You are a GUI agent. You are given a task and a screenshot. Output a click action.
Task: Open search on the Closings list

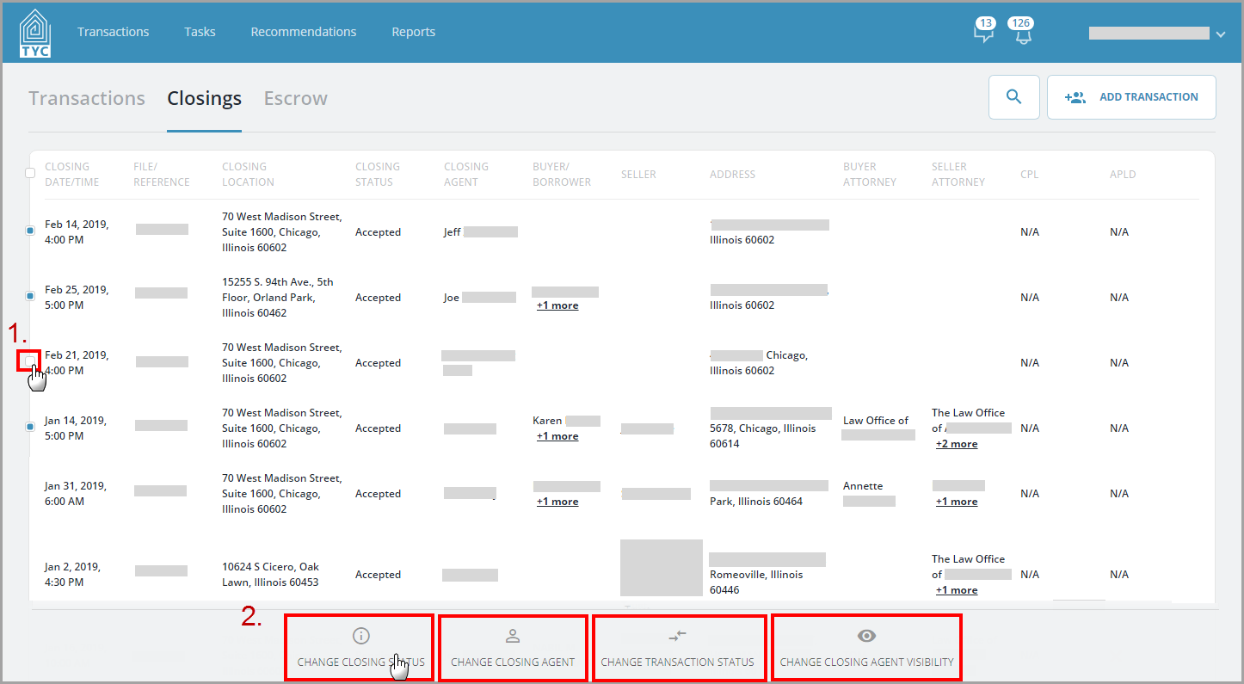coord(1013,96)
